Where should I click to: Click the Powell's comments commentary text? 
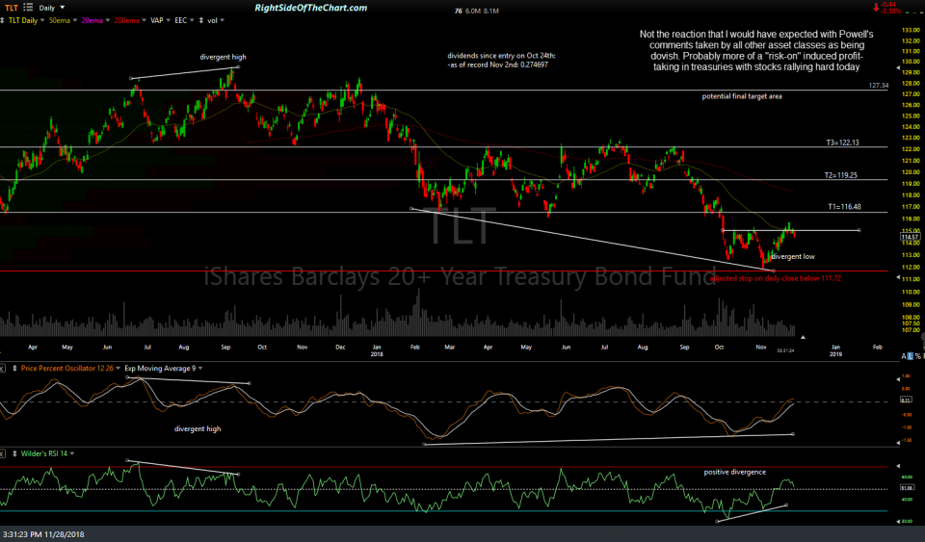[756, 51]
